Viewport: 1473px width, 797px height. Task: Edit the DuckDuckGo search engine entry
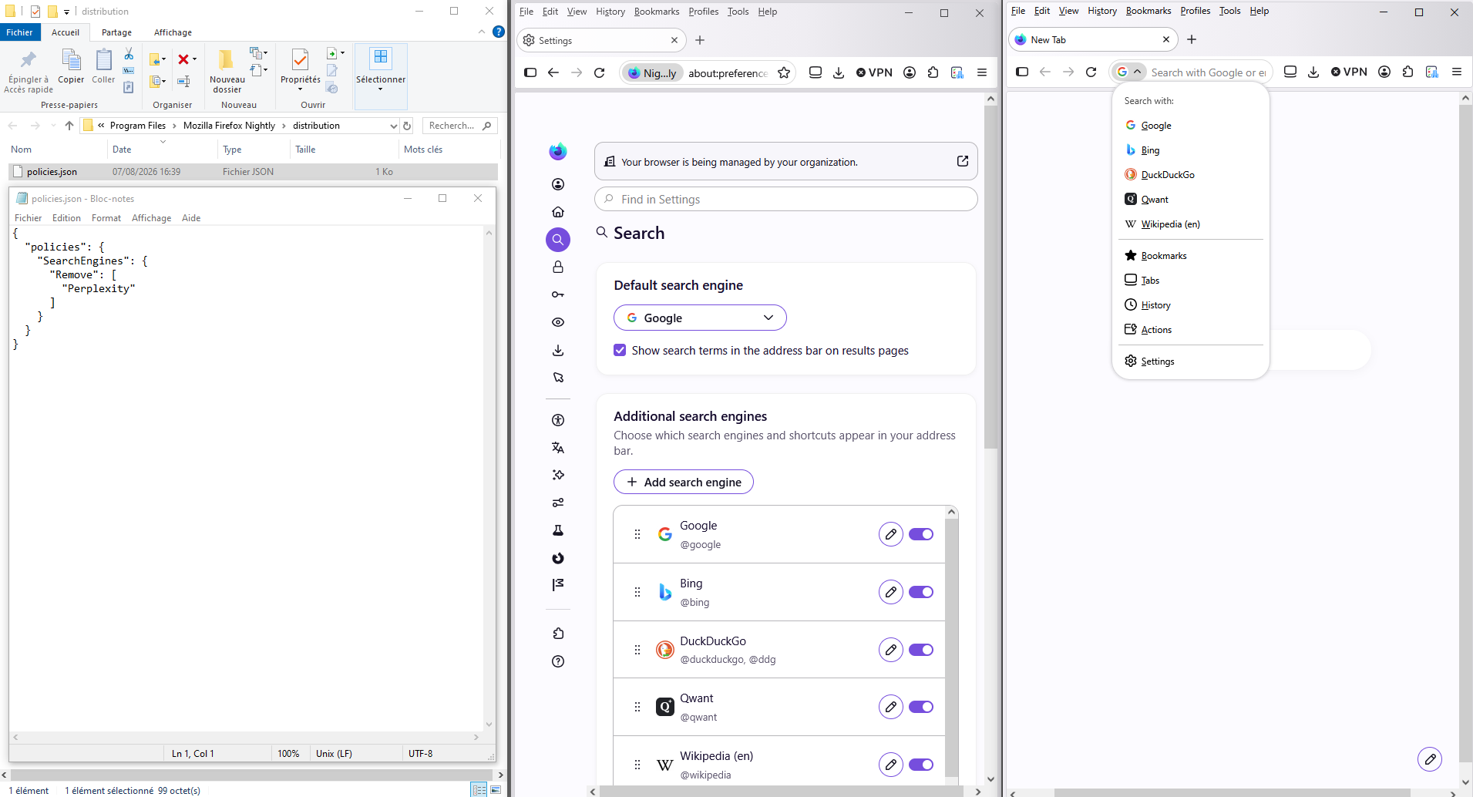[x=891, y=650]
